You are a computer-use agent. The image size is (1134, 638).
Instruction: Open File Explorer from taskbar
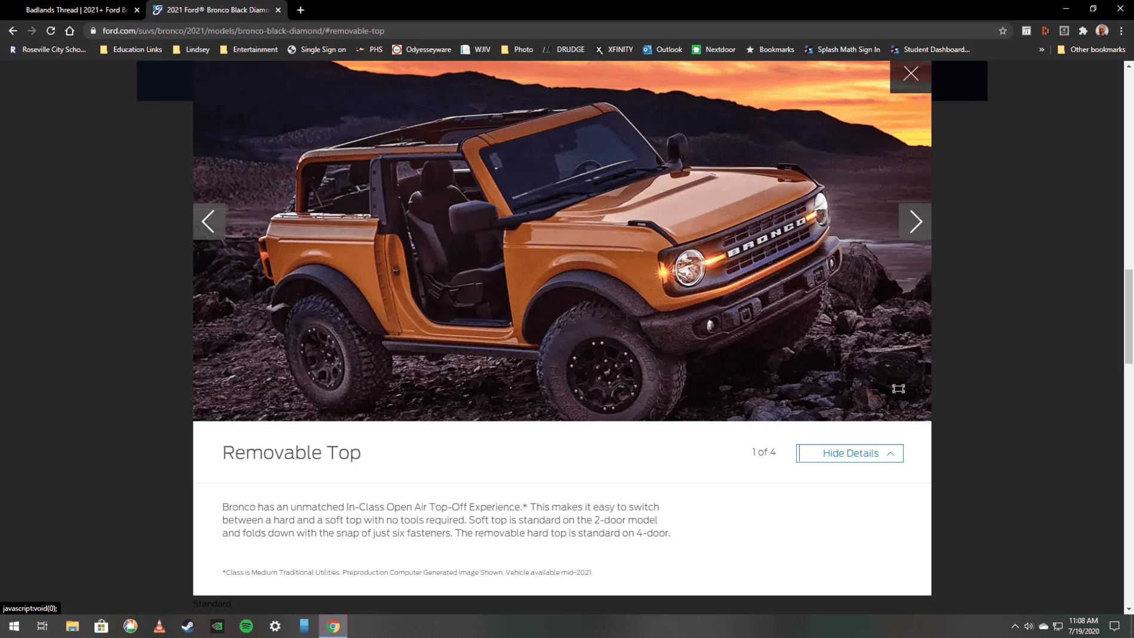tap(72, 626)
